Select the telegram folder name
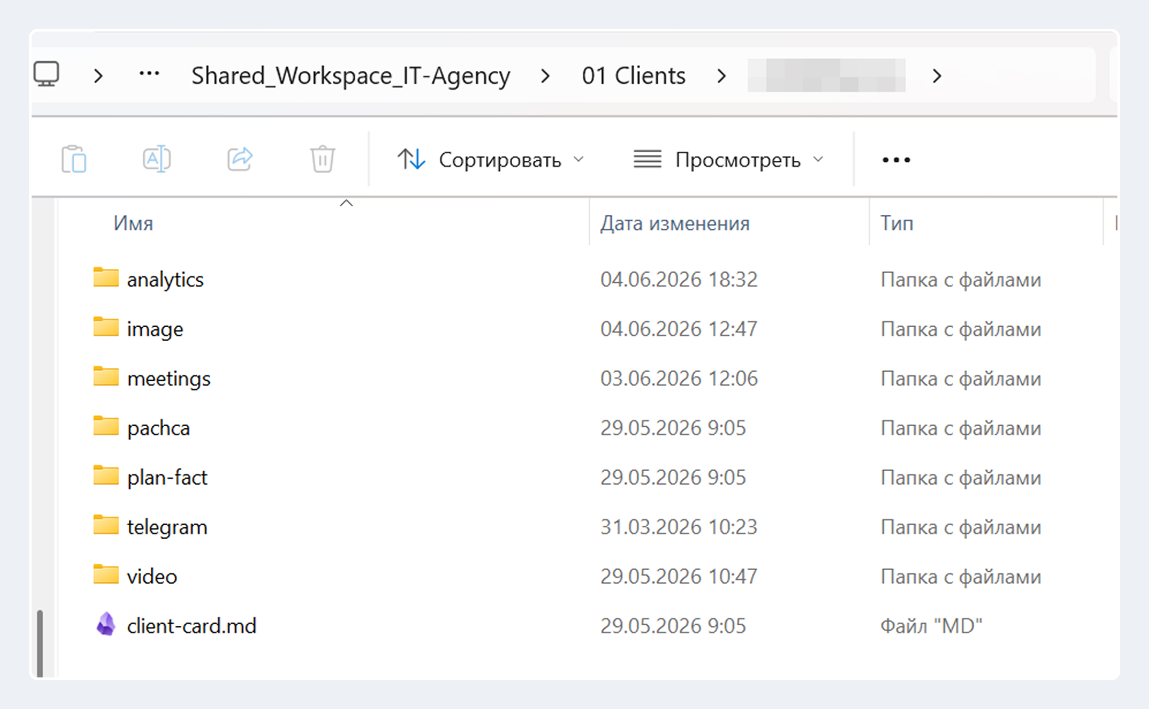1149x709 pixels. point(167,528)
